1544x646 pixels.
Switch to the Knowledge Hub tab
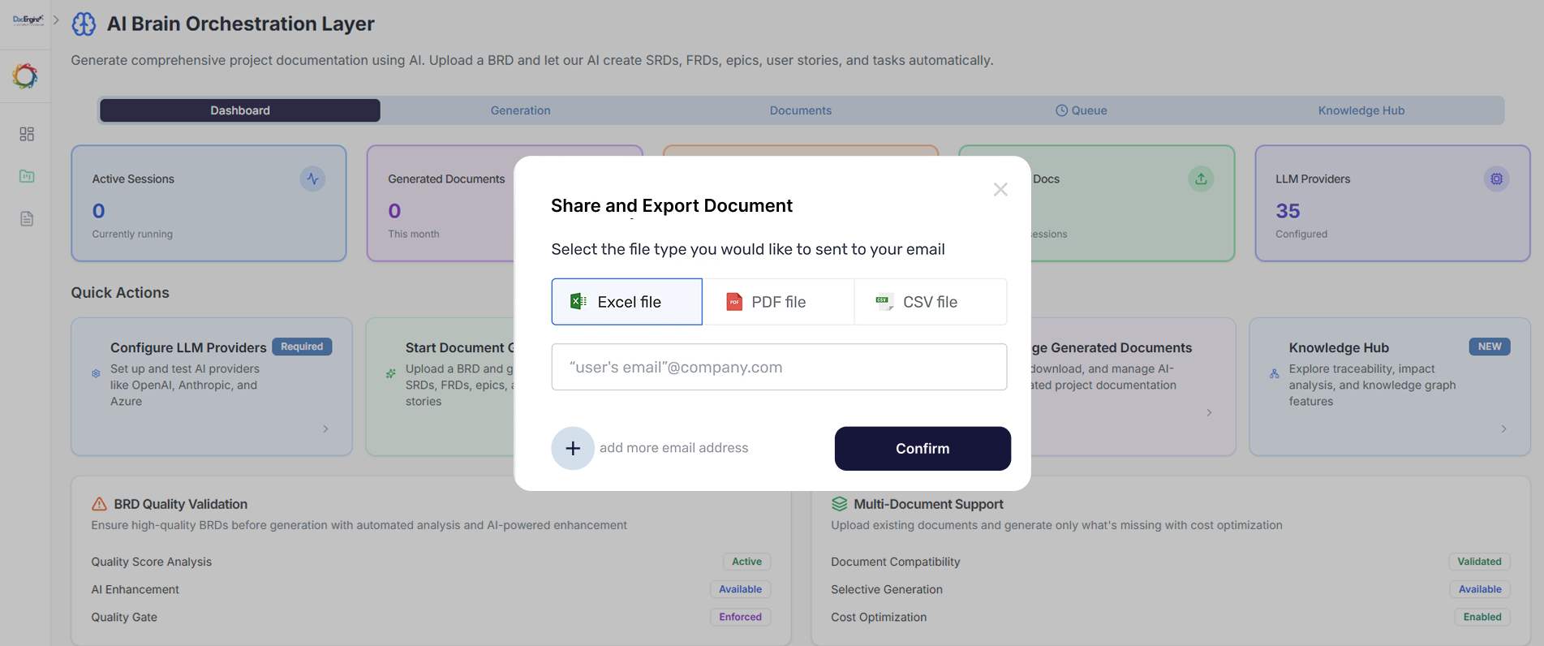[x=1361, y=110]
